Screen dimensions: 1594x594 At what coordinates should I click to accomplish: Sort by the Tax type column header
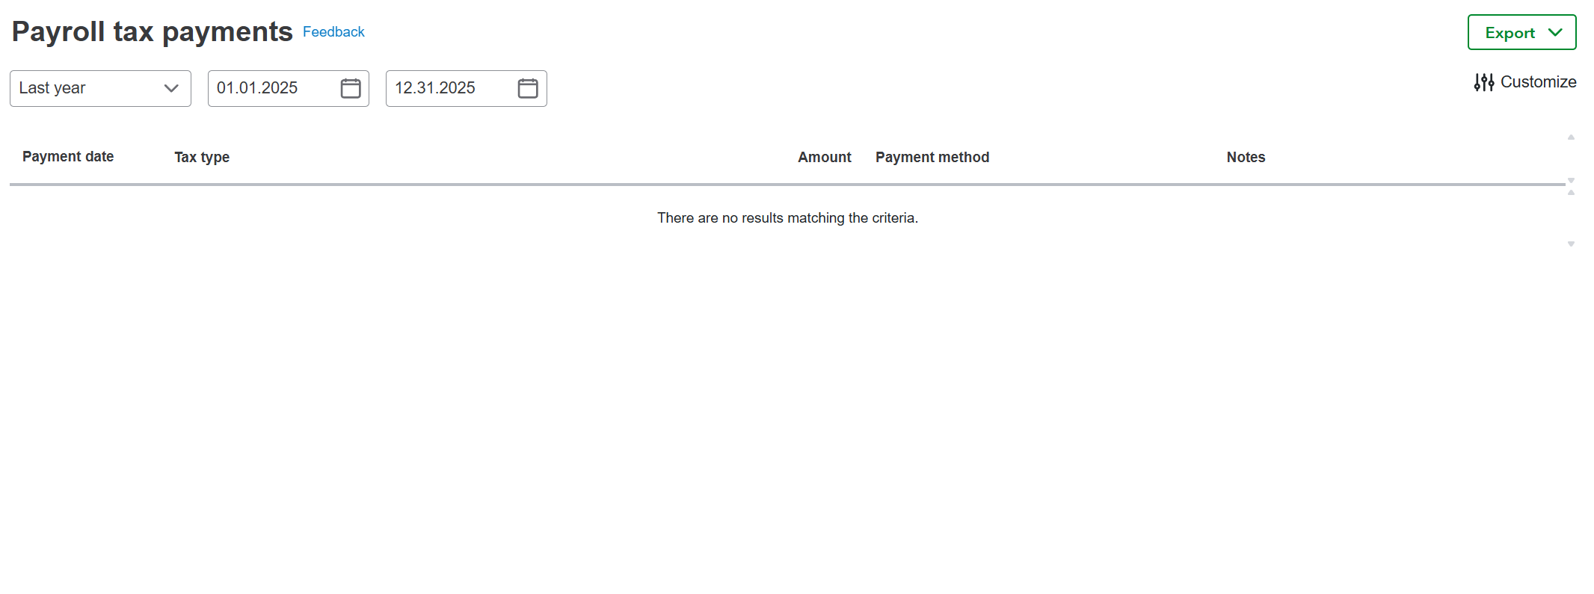202,157
